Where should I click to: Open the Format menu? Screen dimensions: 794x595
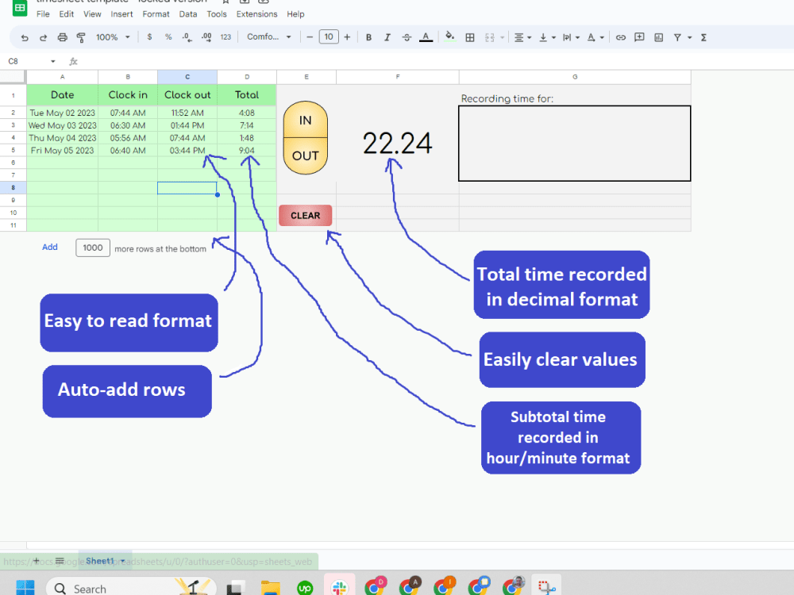[156, 14]
